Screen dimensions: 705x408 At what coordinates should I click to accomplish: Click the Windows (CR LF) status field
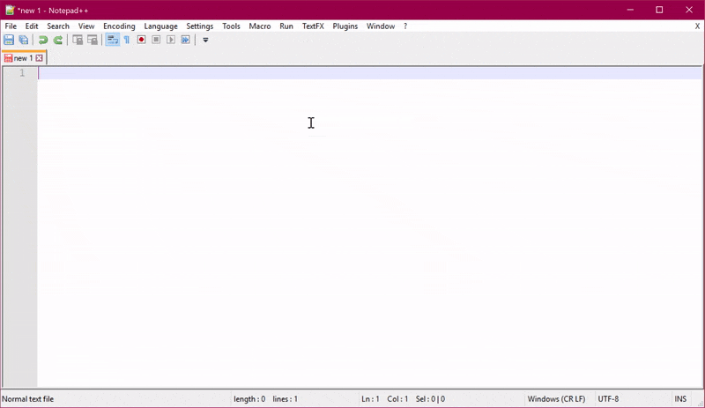tap(556, 399)
